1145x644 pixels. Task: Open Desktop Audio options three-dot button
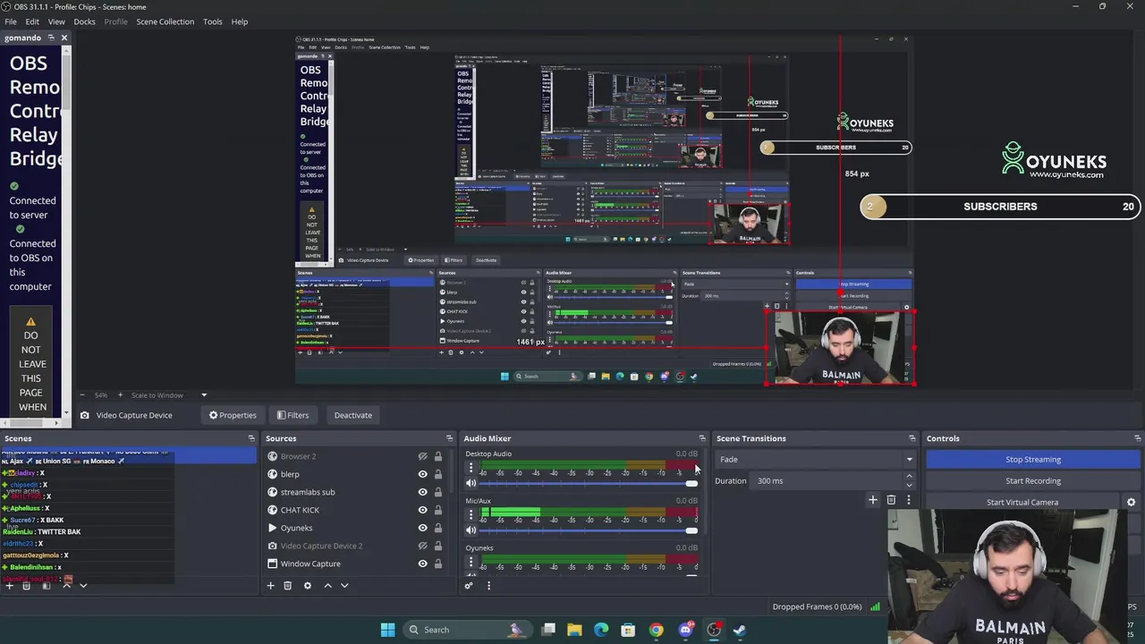tap(471, 467)
